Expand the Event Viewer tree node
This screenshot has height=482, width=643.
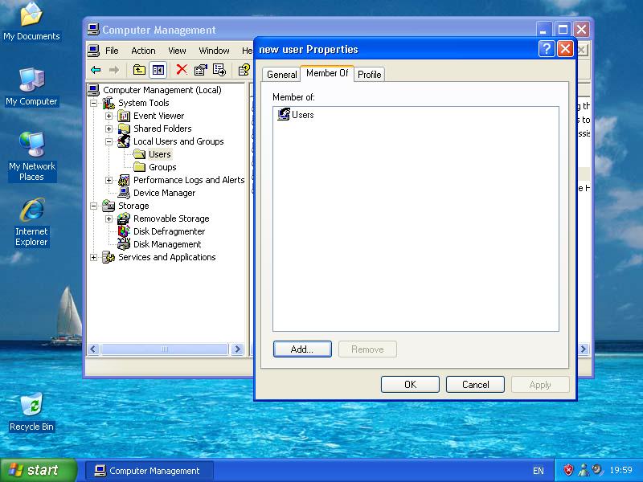coord(109,116)
